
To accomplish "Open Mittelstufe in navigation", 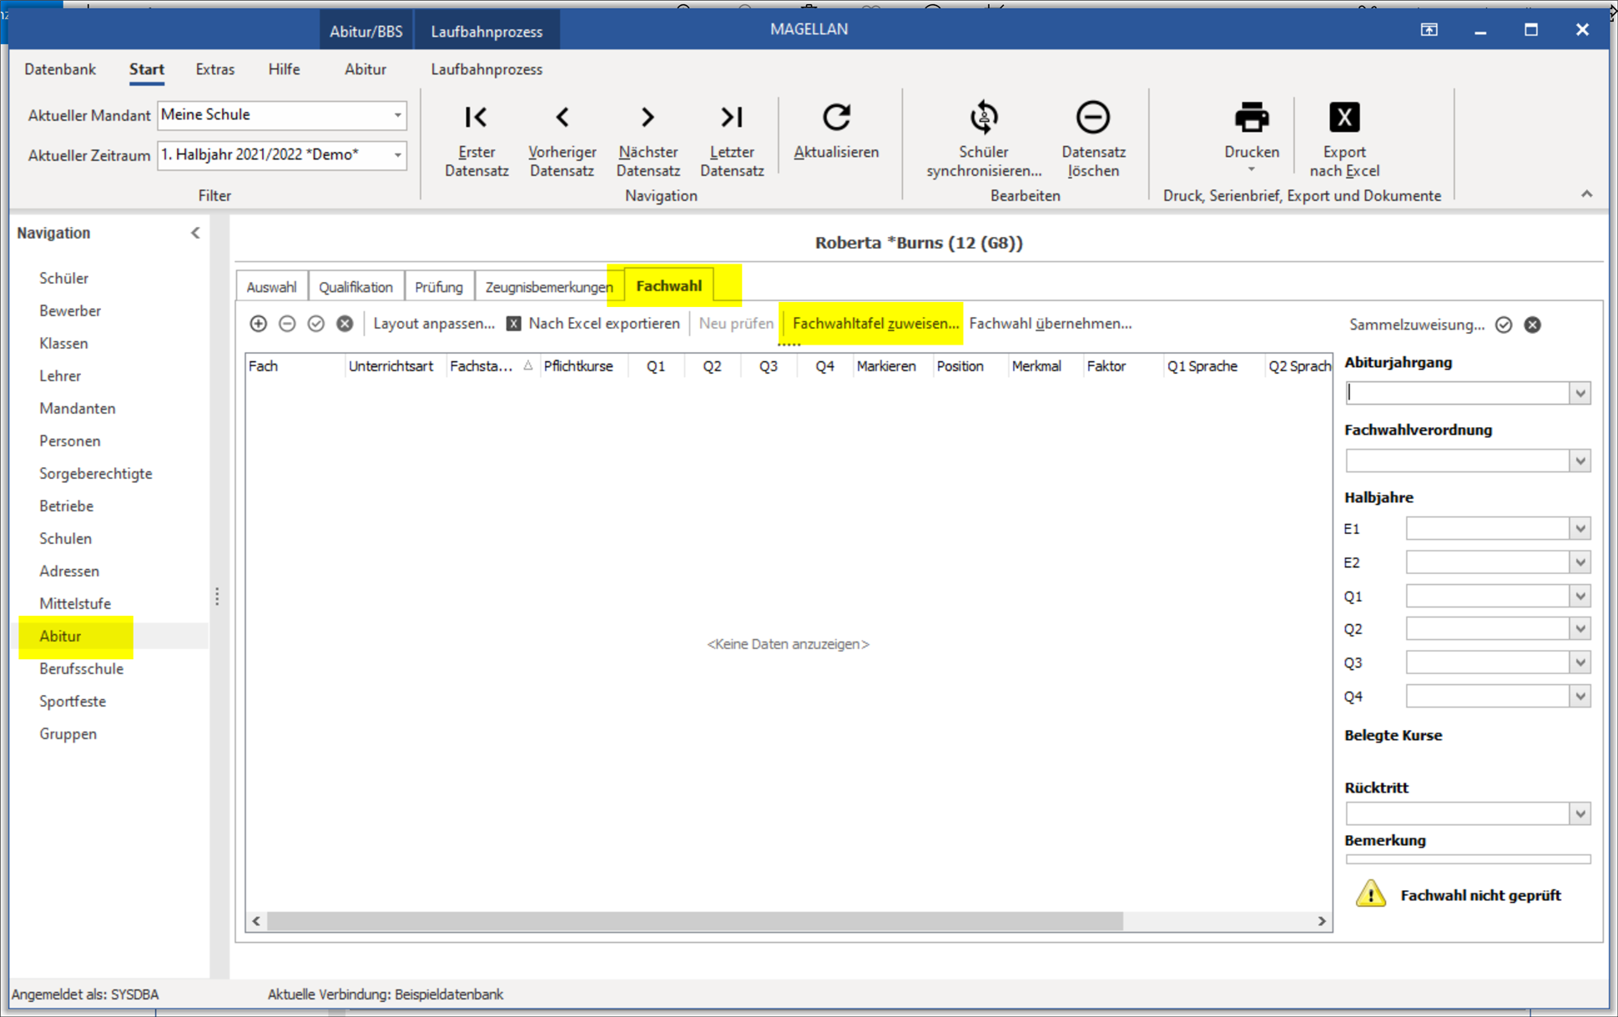I will [75, 603].
